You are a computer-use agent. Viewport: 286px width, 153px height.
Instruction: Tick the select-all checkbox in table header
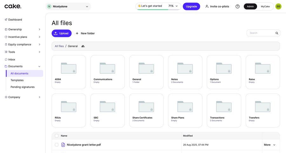click(57, 136)
